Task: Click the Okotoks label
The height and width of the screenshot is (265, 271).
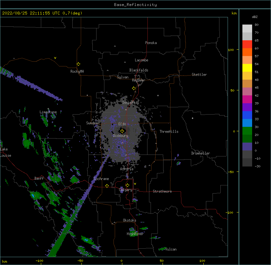Action: click(x=130, y=220)
